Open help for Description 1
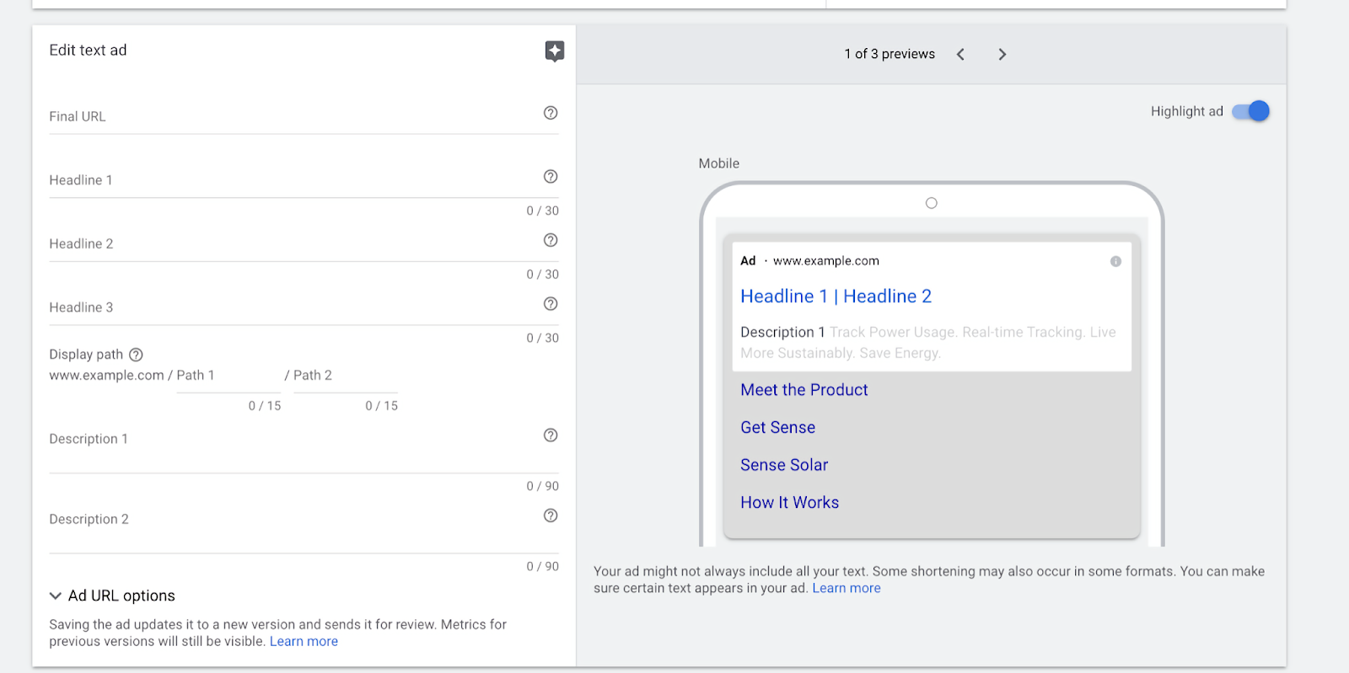The image size is (1349, 673). click(551, 435)
